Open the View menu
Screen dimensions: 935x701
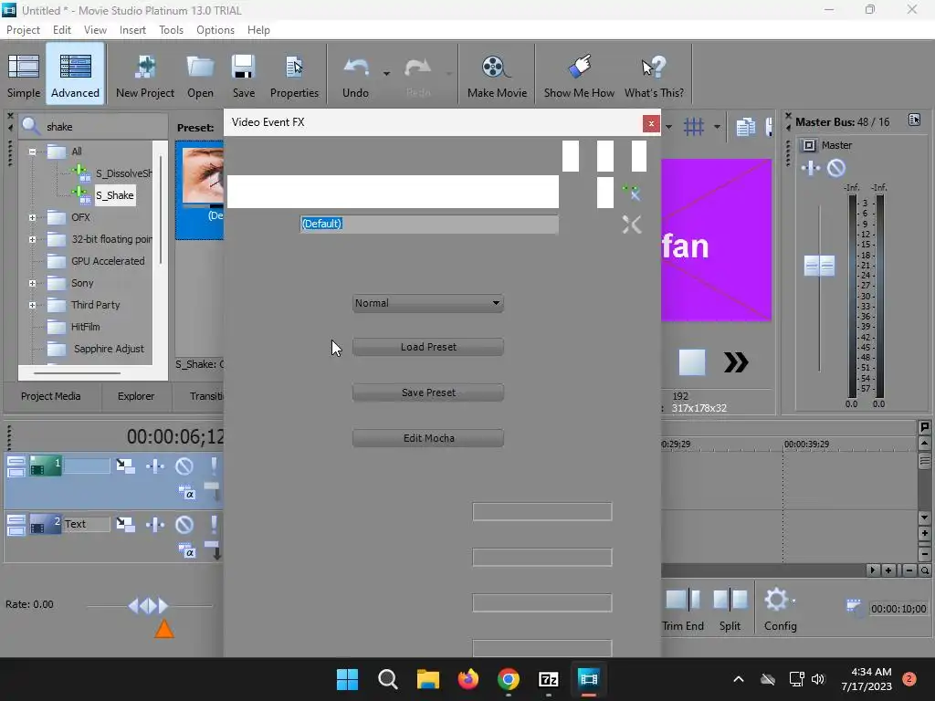(x=95, y=30)
